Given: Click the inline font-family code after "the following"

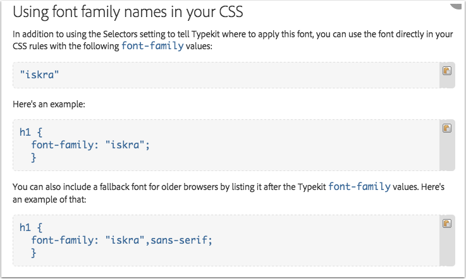Looking at the screenshot, I should [x=152, y=46].
